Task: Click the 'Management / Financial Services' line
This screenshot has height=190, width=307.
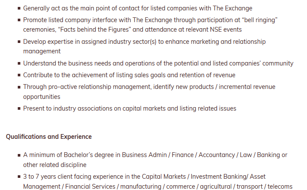Action: [158, 187]
